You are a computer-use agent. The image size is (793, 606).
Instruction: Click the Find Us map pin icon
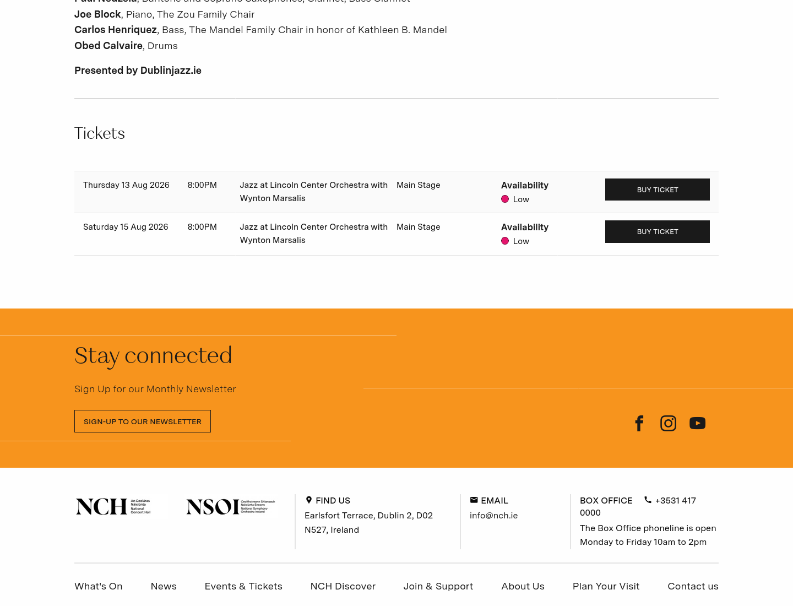click(x=309, y=500)
